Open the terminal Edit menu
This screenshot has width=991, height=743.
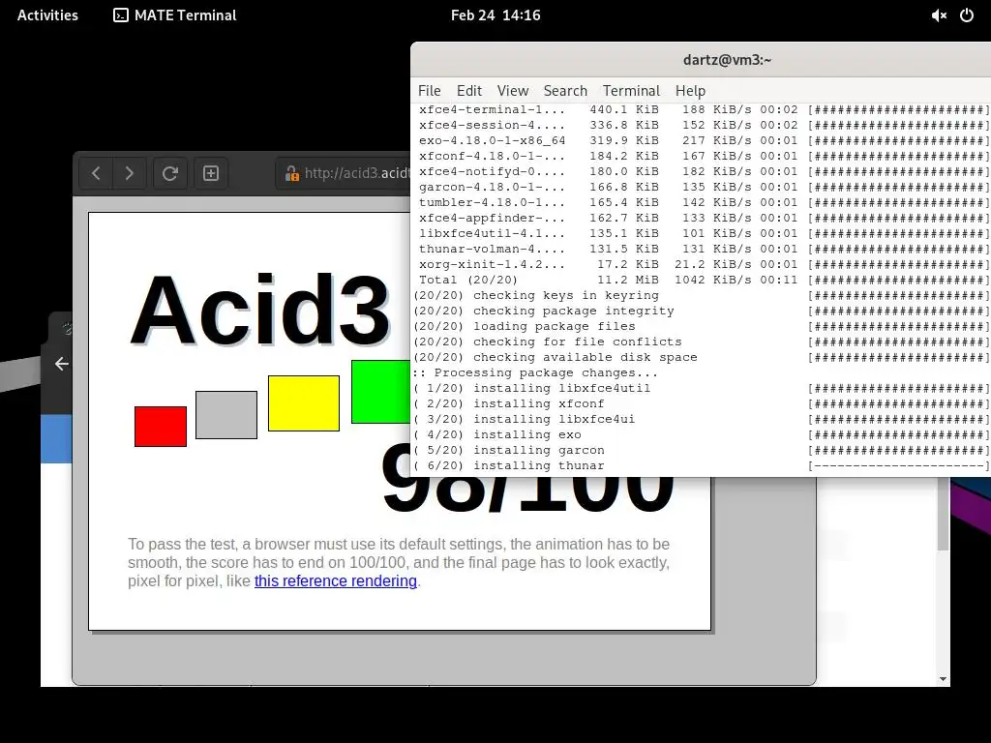pyautogui.click(x=469, y=91)
